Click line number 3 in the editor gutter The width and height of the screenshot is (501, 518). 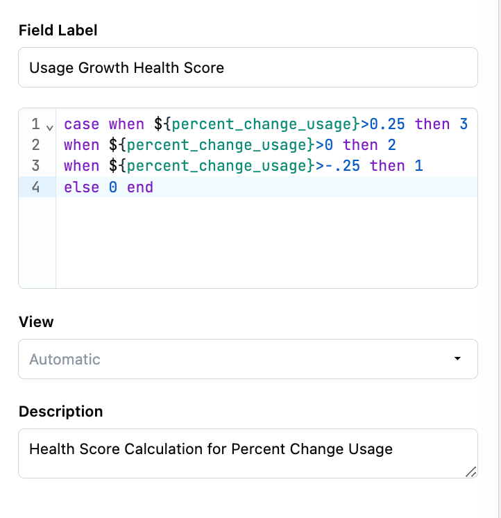point(35,166)
